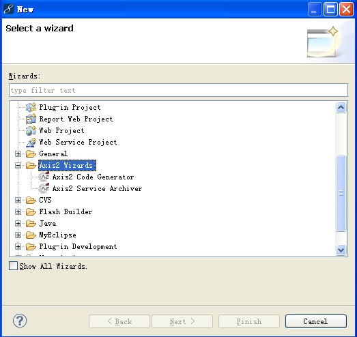Expand the CVS folder node
This screenshot has height=337, width=357.
click(x=18, y=201)
